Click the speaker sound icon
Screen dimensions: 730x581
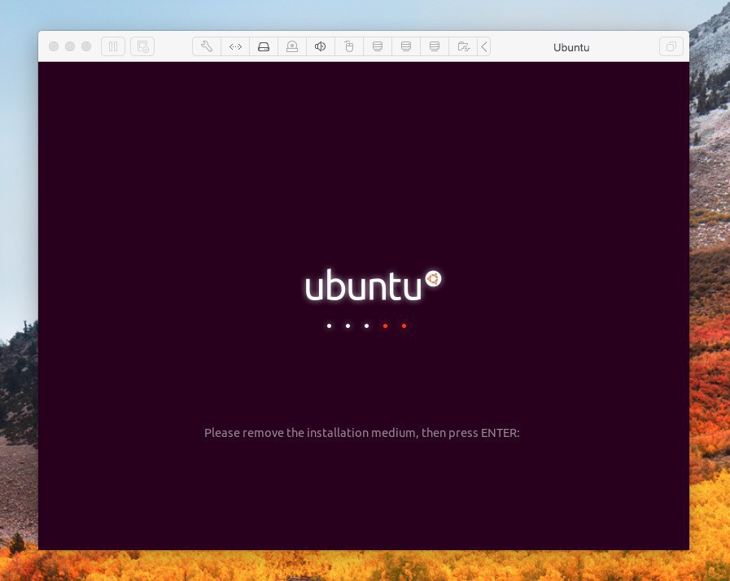321,46
